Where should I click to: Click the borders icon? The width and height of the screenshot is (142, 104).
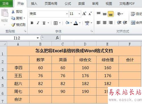coord(56,23)
